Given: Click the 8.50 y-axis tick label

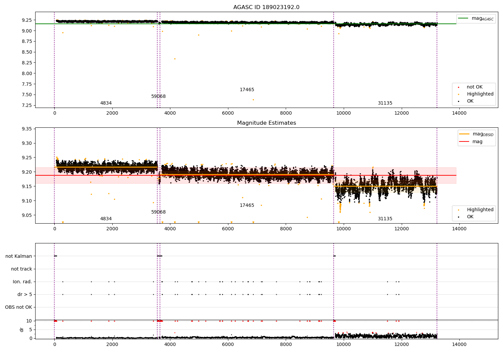Looking at the screenshot, I should 26,52.
